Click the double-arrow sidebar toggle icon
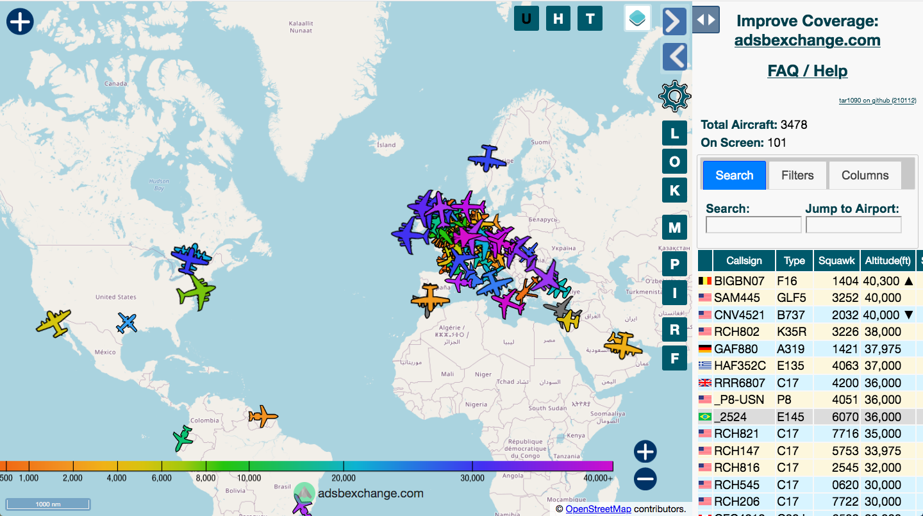The height and width of the screenshot is (516, 923). (706, 19)
